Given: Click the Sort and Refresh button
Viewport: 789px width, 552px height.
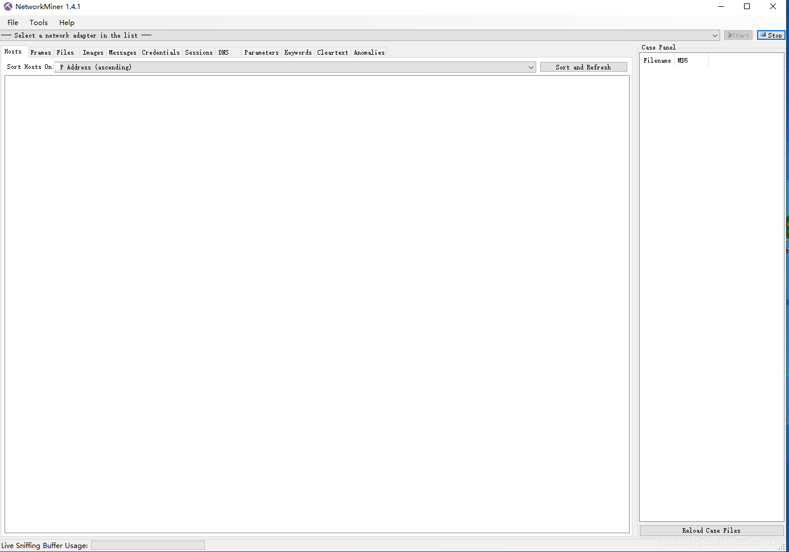Looking at the screenshot, I should (583, 67).
